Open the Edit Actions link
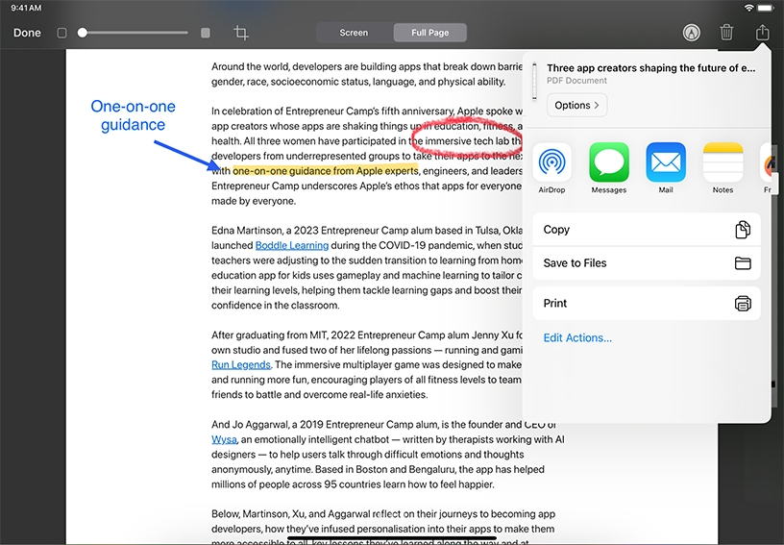784x545 pixels. pos(577,337)
